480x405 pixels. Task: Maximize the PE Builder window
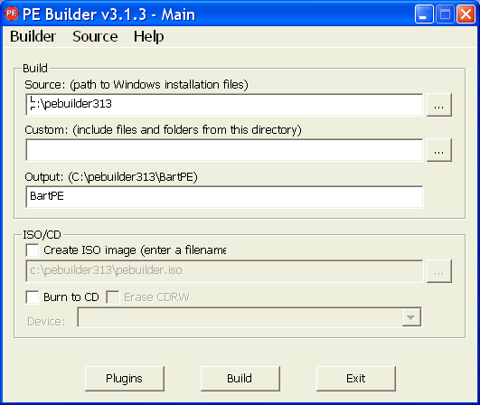pos(445,14)
